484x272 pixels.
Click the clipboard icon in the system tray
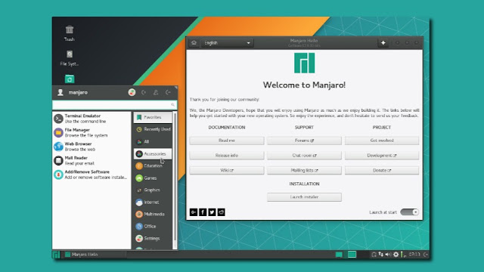pyautogui.click(x=374, y=255)
